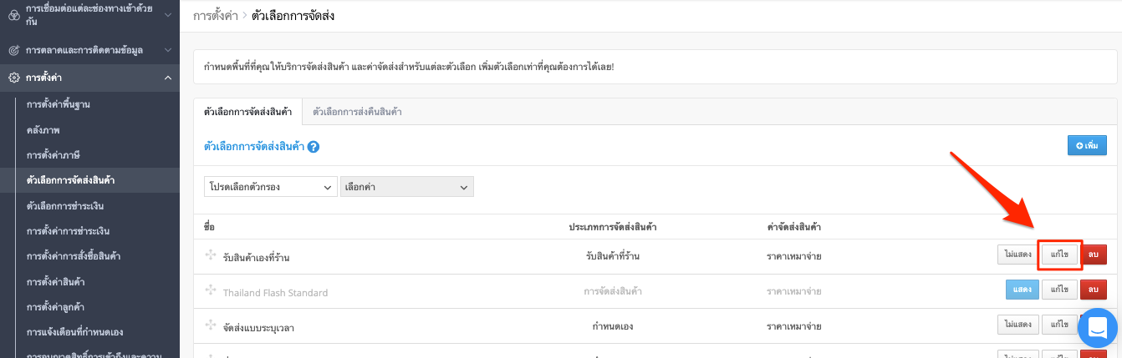The width and height of the screenshot is (1122, 358).
Task: Click the การตั้งค่า gear icon in sidebar
Action: pos(13,78)
